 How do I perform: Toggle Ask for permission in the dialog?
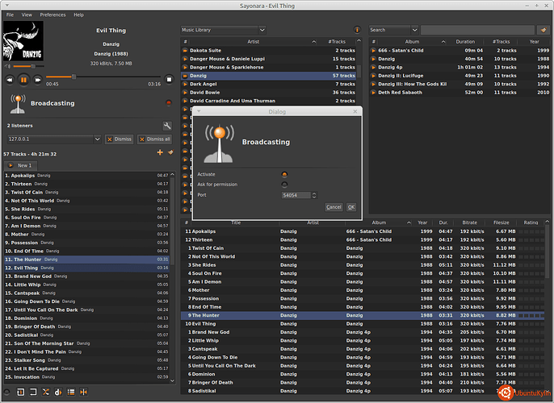tap(284, 185)
